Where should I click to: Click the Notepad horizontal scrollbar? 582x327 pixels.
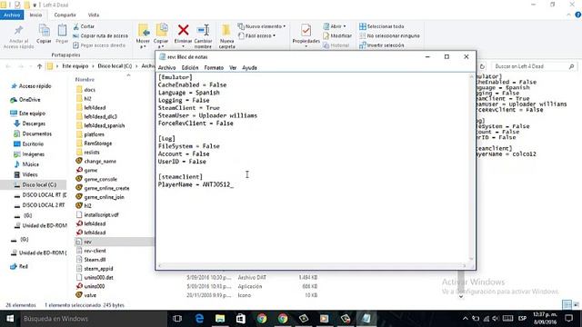click(312, 265)
